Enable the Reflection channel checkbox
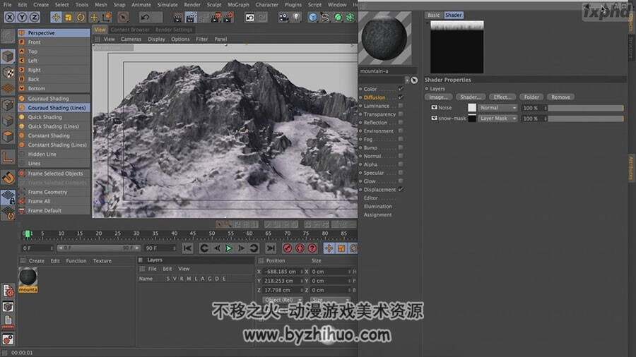 pos(401,122)
